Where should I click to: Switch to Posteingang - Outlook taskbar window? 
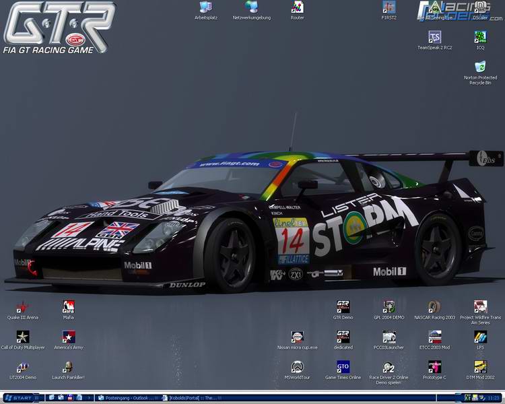point(128,398)
